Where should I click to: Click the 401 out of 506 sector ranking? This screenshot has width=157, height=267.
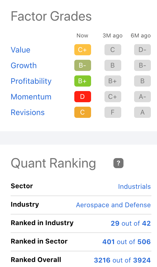tap(127, 242)
